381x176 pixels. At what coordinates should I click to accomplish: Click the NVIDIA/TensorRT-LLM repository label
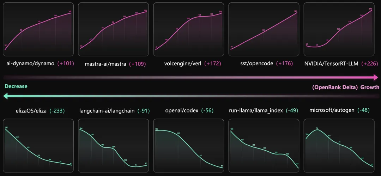click(x=331, y=64)
